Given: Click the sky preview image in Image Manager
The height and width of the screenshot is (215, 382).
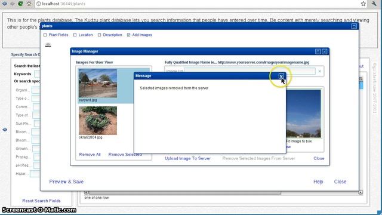Looking at the screenshot, I should pyautogui.click(x=304, y=113).
